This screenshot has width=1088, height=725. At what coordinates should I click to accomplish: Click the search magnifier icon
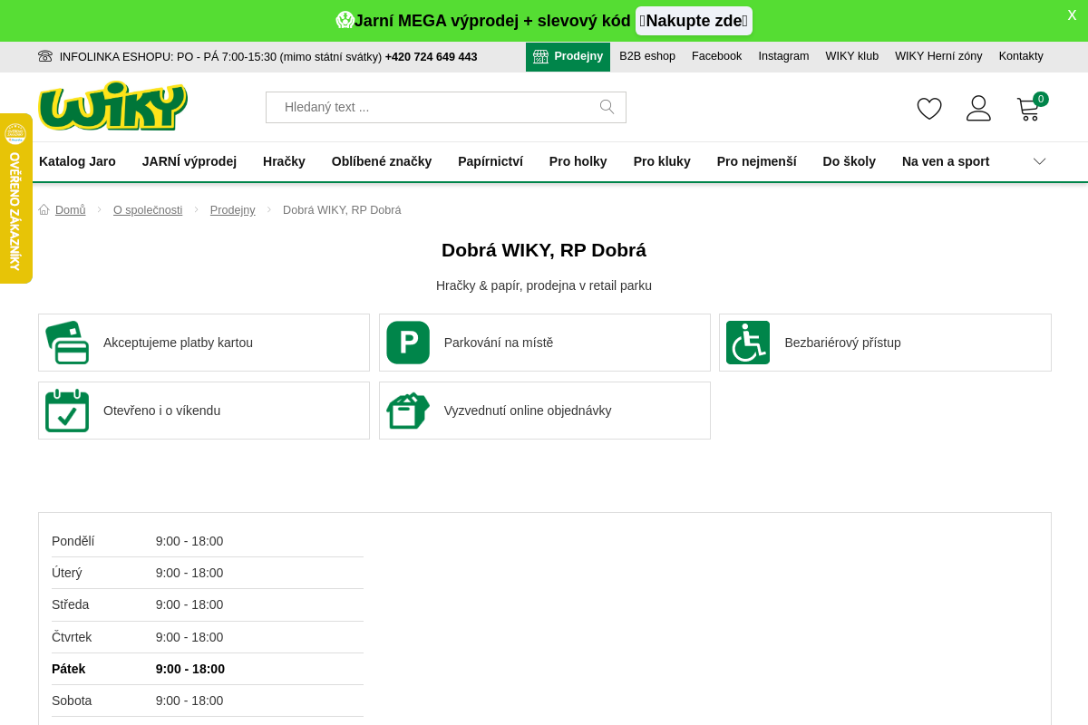tap(607, 107)
